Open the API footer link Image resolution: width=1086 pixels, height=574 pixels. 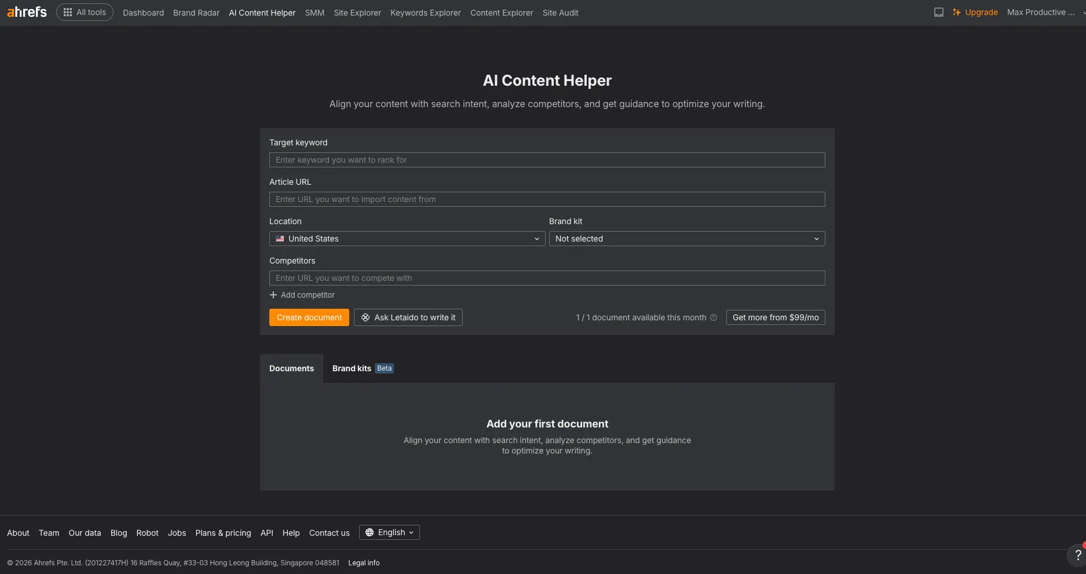pos(267,533)
